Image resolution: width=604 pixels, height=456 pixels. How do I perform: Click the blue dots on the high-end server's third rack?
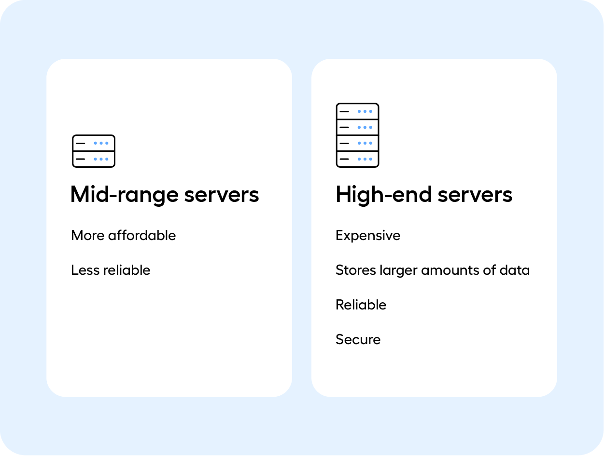[365, 143]
